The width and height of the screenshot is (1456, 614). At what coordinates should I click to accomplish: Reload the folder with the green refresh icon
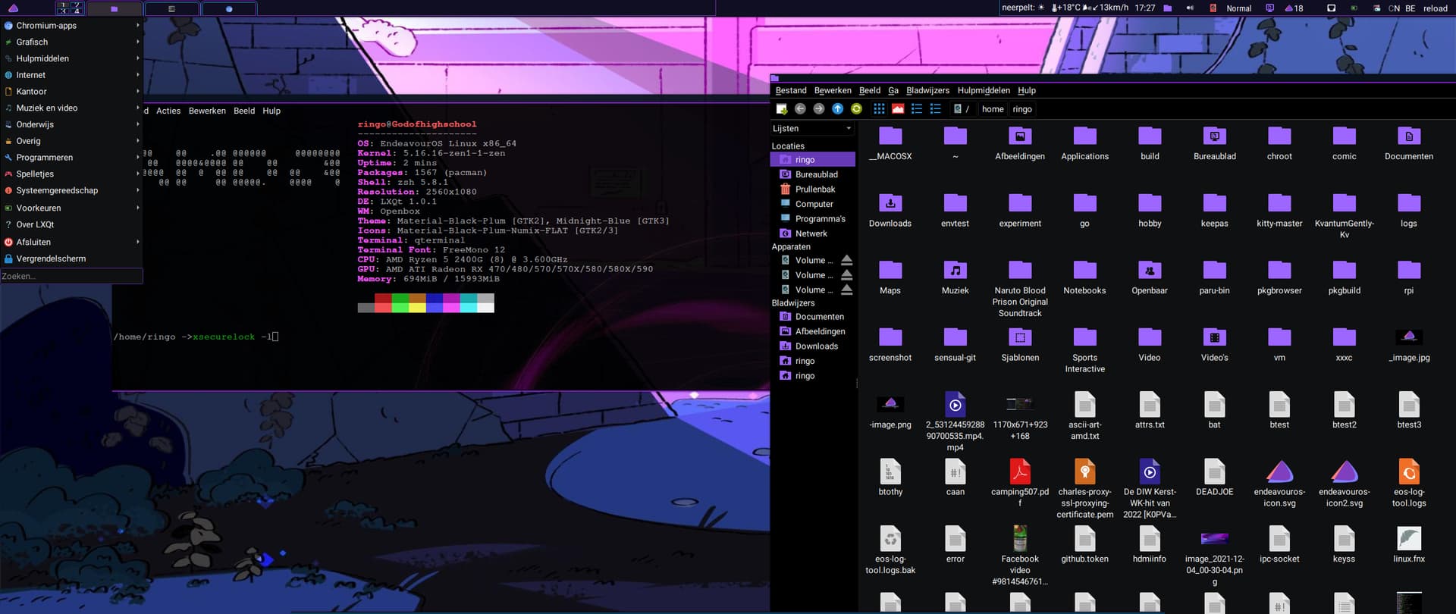857,109
